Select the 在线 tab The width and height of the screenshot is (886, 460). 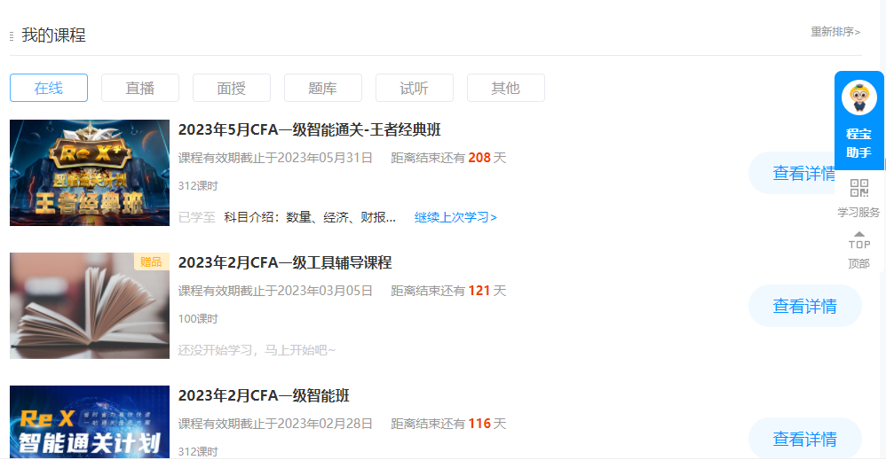pos(49,88)
